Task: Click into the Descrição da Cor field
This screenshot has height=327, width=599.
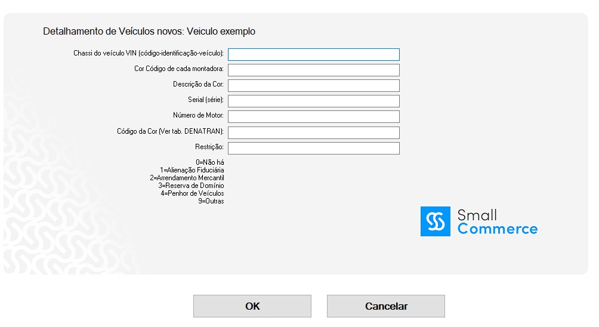Action: [x=313, y=85]
